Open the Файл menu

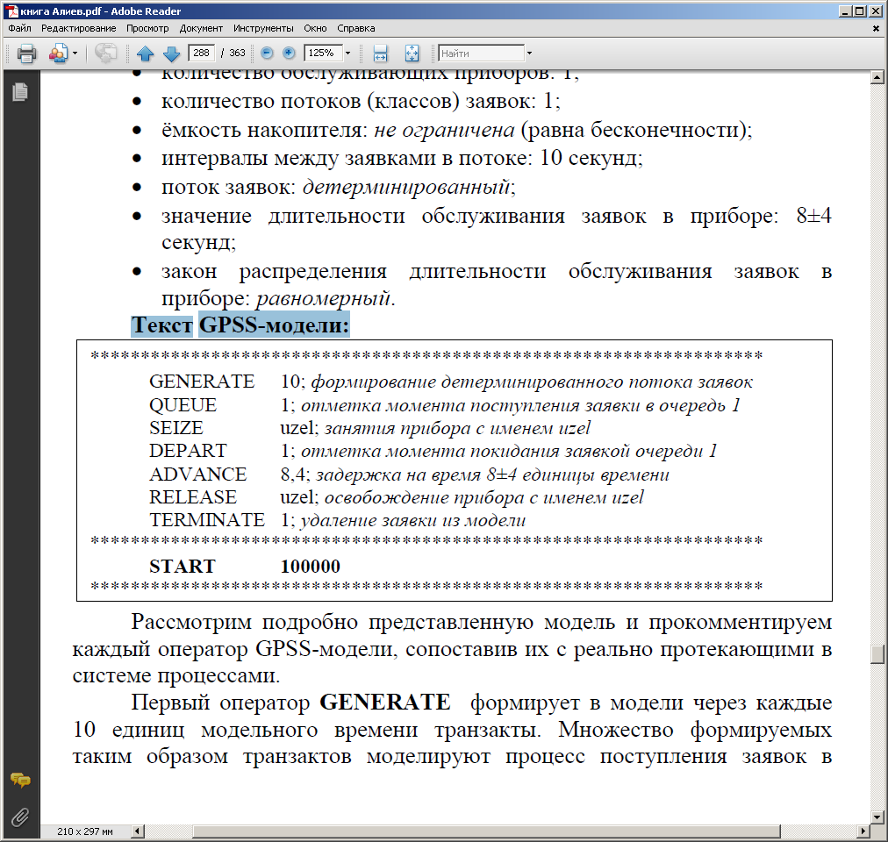(20, 28)
